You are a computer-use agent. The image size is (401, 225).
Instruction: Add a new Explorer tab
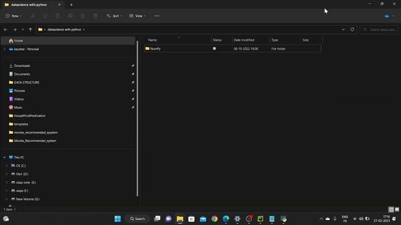click(71, 4)
